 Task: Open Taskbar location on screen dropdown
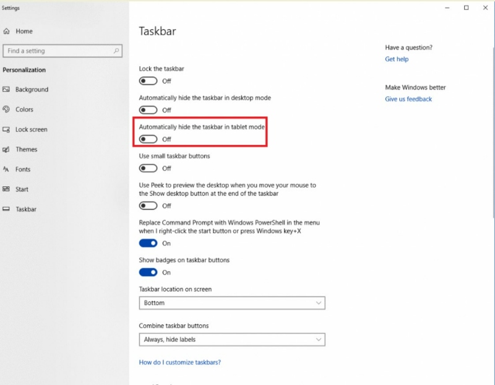pyautogui.click(x=232, y=303)
